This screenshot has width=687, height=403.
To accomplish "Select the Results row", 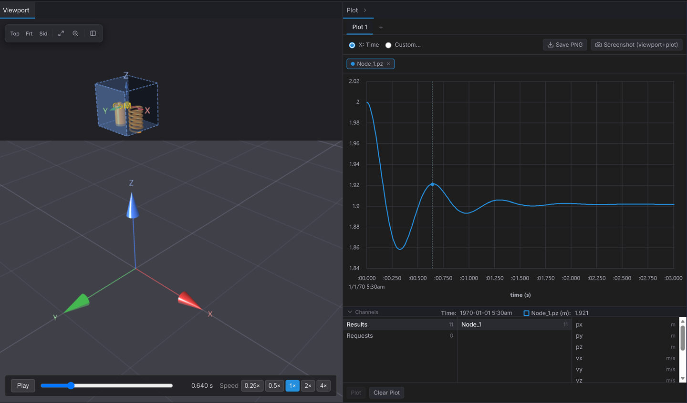I will tap(400, 324).
